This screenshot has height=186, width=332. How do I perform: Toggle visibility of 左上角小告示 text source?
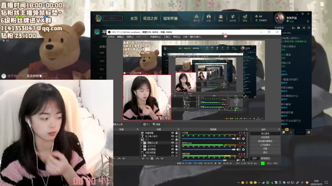point(172,136)
